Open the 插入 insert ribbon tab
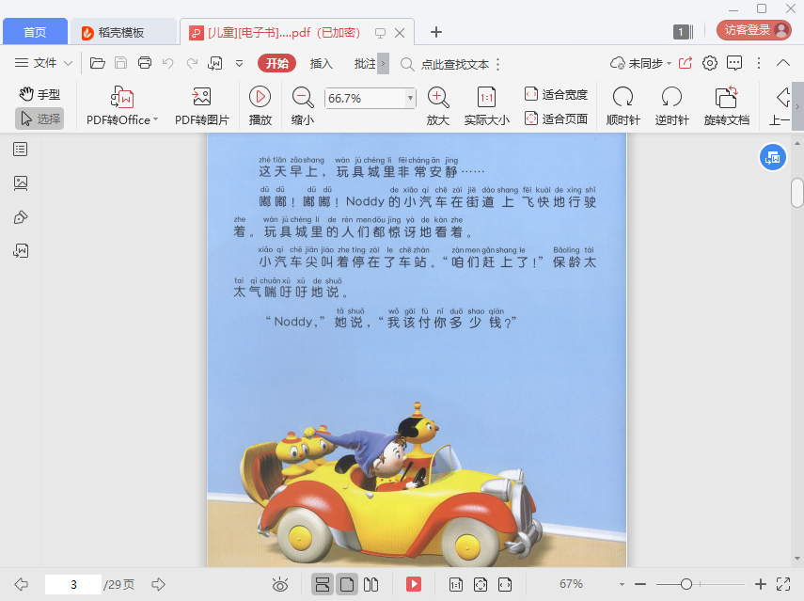Viewport: 804px width, 601px height. coord(322,64)
